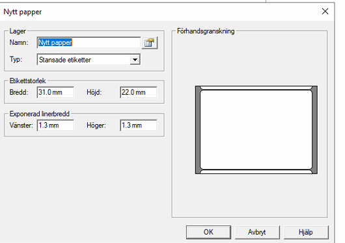Open help via the Hjälp button
This screenshot has width=345, height=243.
[x=306, y=232]
